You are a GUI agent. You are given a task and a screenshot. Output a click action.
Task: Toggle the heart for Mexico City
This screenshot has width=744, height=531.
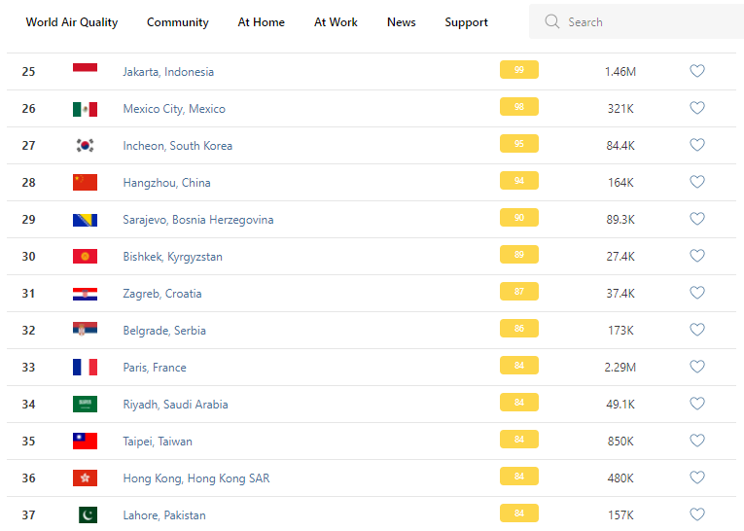(x=696, y=108)
